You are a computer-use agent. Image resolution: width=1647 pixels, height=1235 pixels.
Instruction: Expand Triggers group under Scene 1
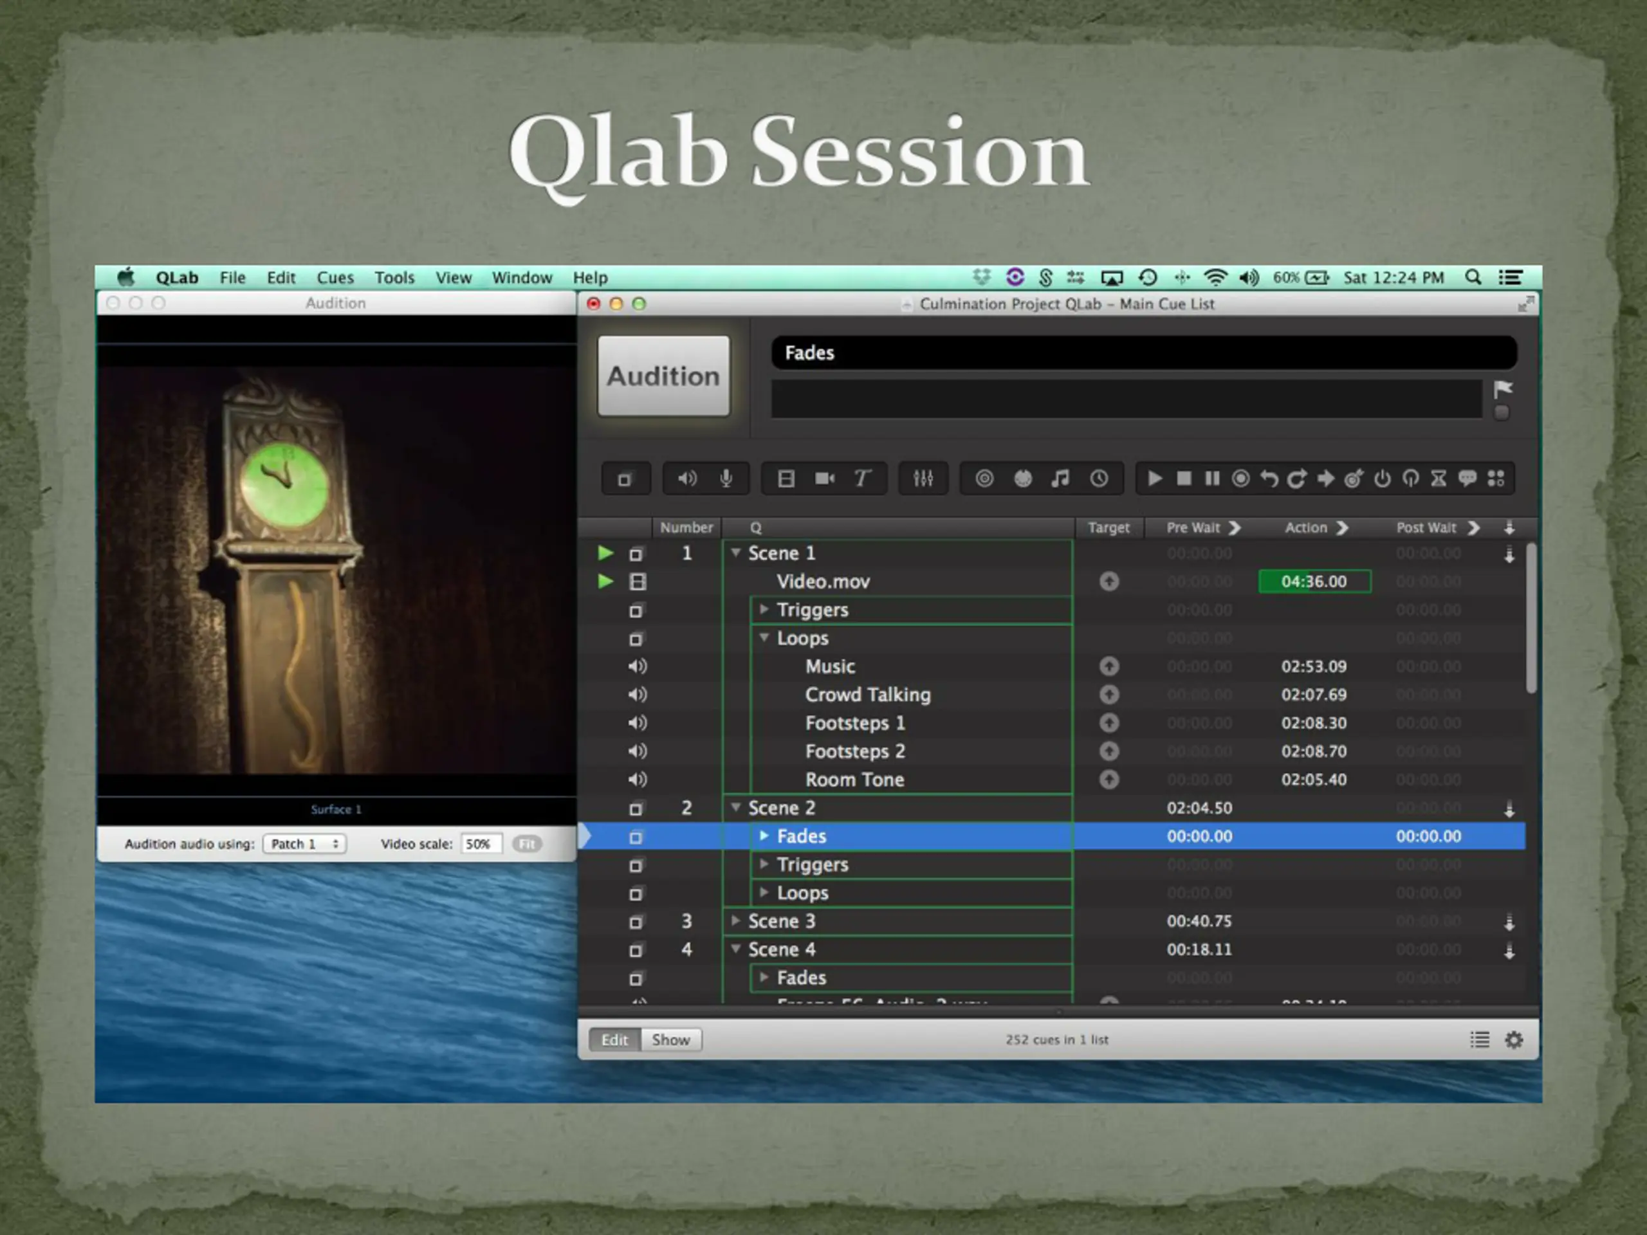[x=764, y=610]
